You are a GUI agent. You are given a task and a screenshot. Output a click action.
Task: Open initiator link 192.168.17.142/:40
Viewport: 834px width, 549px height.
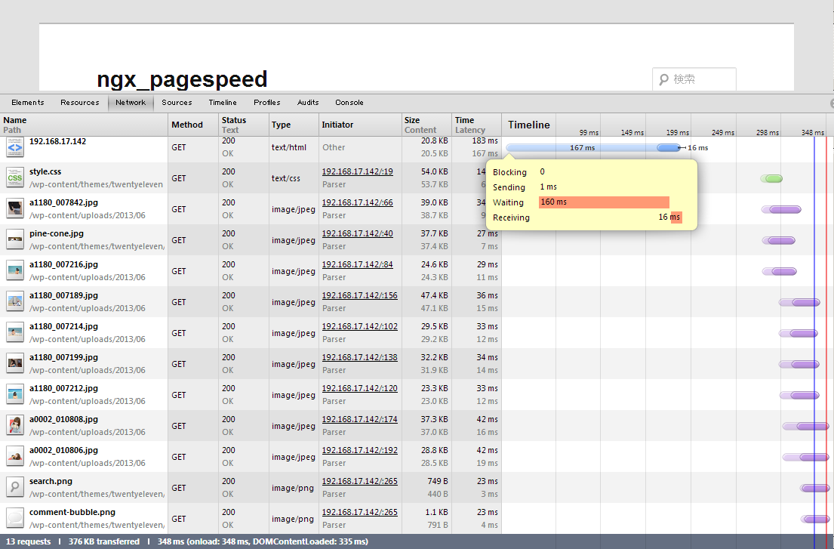pyautogui.click(x=358, y=233)
